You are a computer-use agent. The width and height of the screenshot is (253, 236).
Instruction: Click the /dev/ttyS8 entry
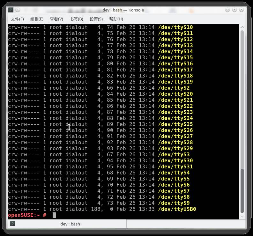click(x=174, y=197)
